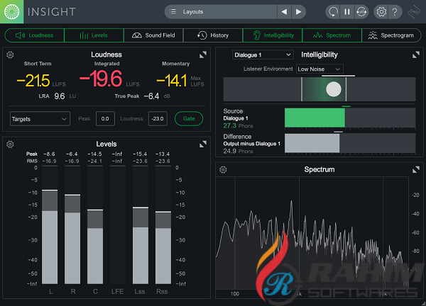The image size is (426, 306).
Task: Open the Dialogue 1 source dropdown
Action: tap(263, 55)
